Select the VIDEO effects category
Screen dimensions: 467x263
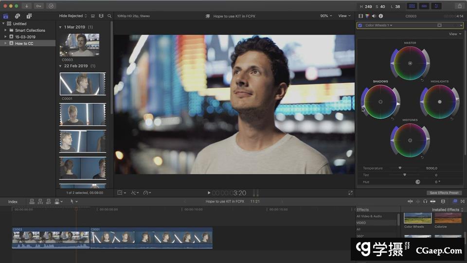[361, 223]
